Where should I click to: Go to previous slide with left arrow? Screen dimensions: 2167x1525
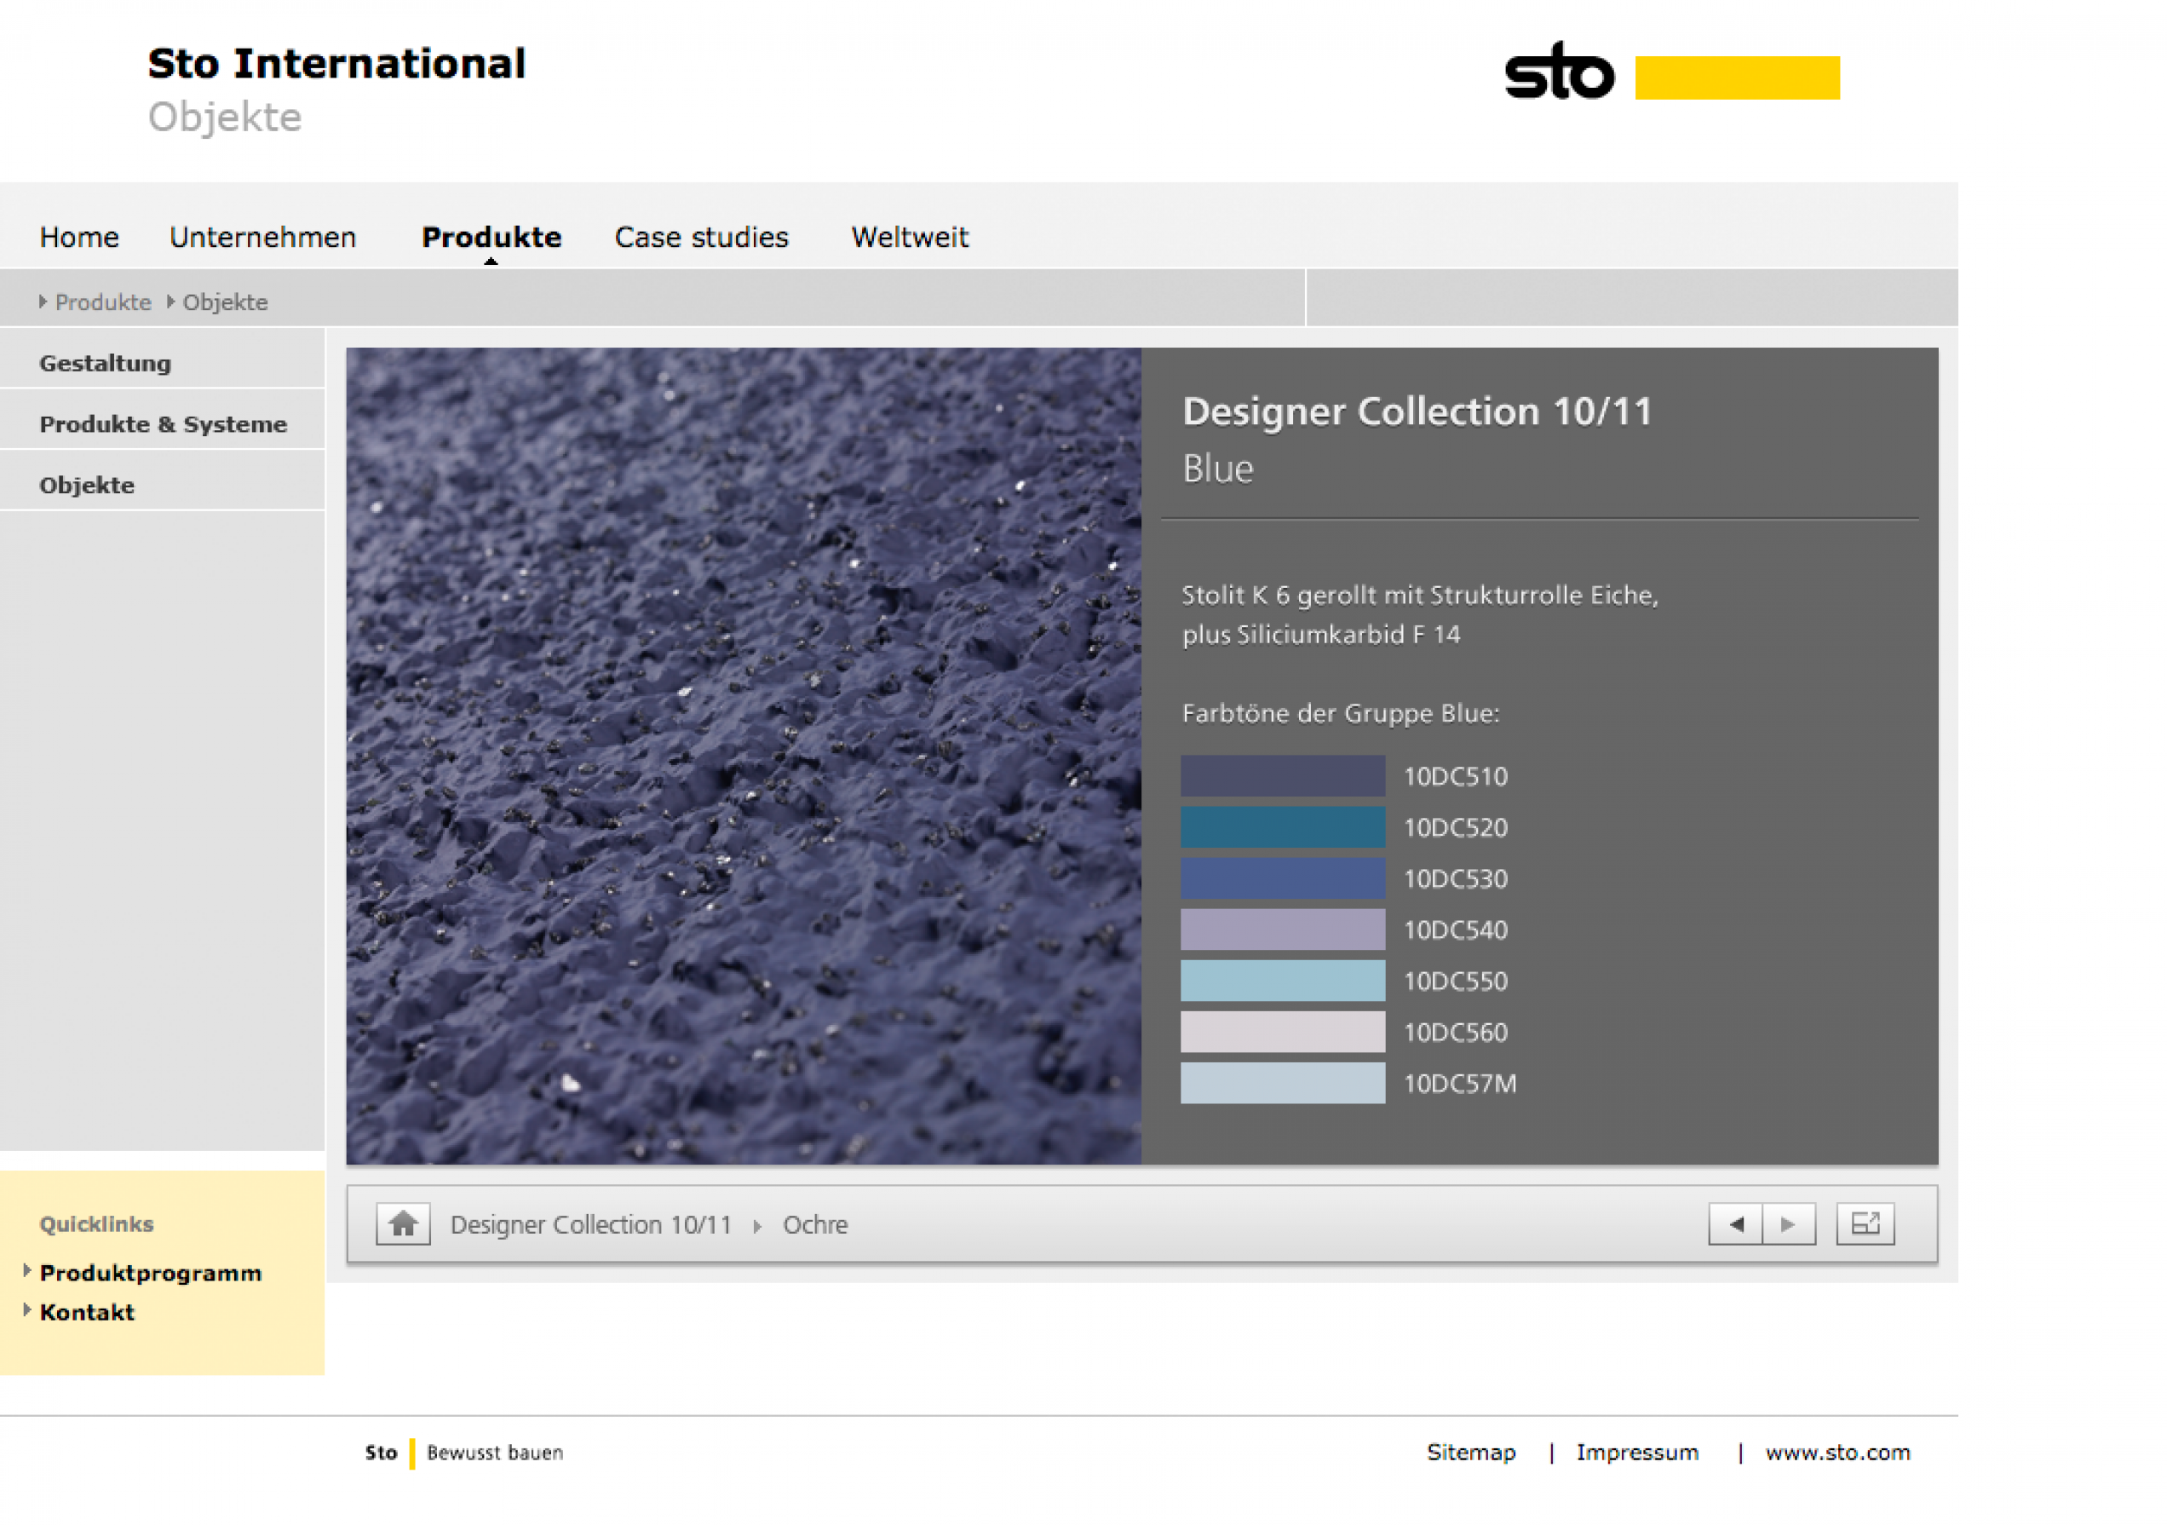point(1735,1224)
